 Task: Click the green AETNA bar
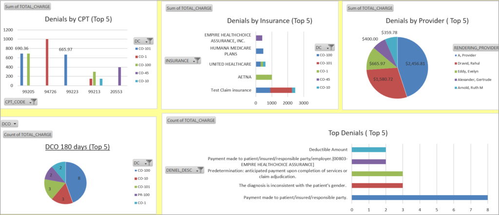[x=264, y=77]
